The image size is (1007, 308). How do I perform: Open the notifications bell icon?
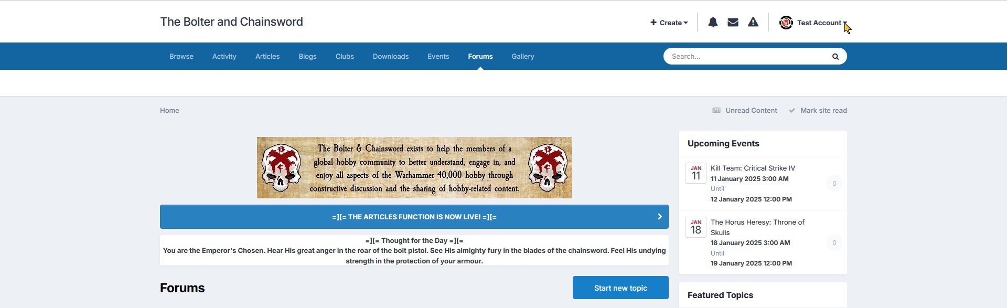point(713,22)
